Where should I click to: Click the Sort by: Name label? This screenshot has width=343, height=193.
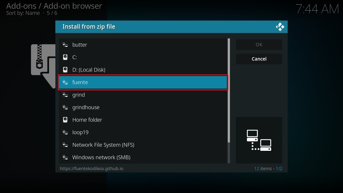click(23, 13)
